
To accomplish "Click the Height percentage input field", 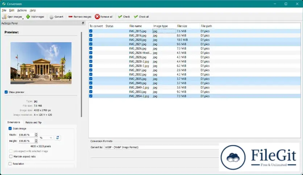I will (26, 141).
